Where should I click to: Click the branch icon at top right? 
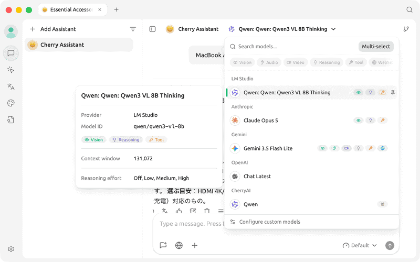[406, 29]
